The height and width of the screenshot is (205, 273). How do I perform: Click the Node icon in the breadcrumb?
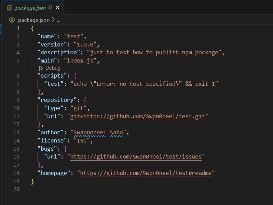[x=12, y=20]
